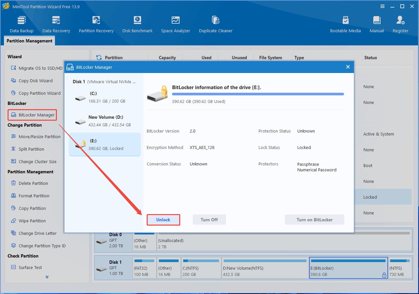Click the Passphrase protector text

pyautogui.click(x=308, y=164)
